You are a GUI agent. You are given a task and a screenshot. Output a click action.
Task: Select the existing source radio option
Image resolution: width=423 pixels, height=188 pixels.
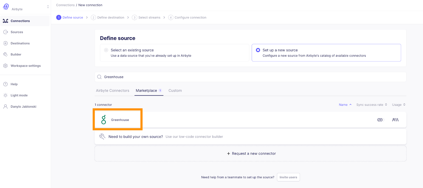pos(106,50)
